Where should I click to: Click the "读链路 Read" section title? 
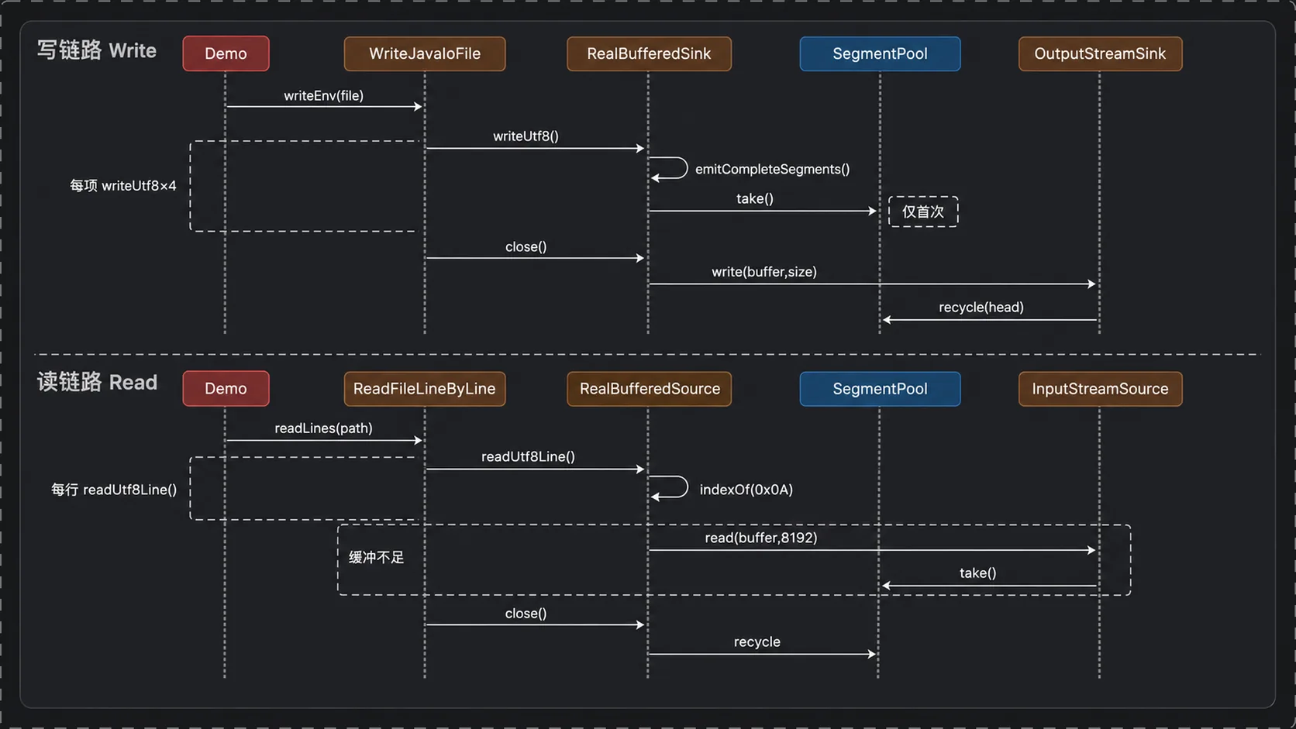(x=97, y=382)
